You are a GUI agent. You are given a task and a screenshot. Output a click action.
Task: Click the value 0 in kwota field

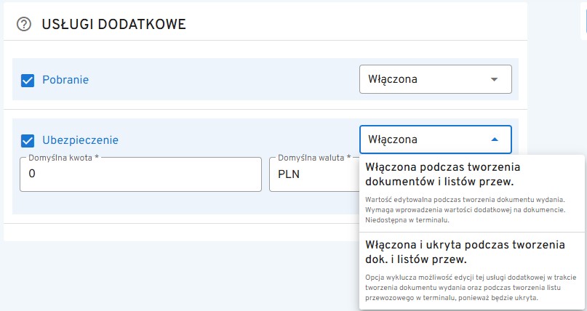pyautogui.click(x=32, y=175)
